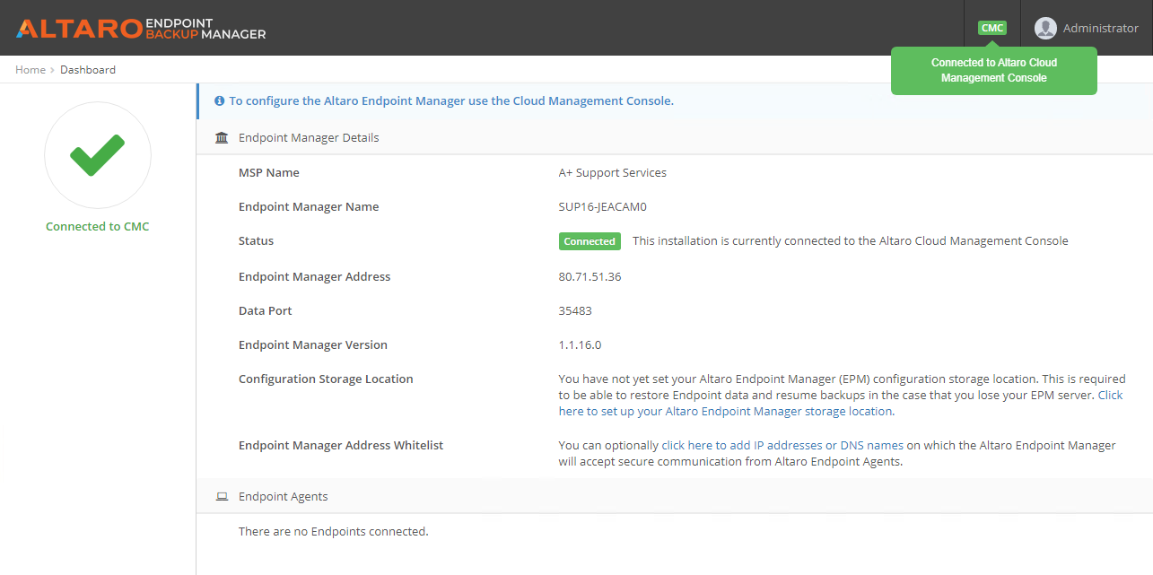Click the Connected to CMC status text
Image resolution: width=1153 pixels, height=575 pixels.
98,226
